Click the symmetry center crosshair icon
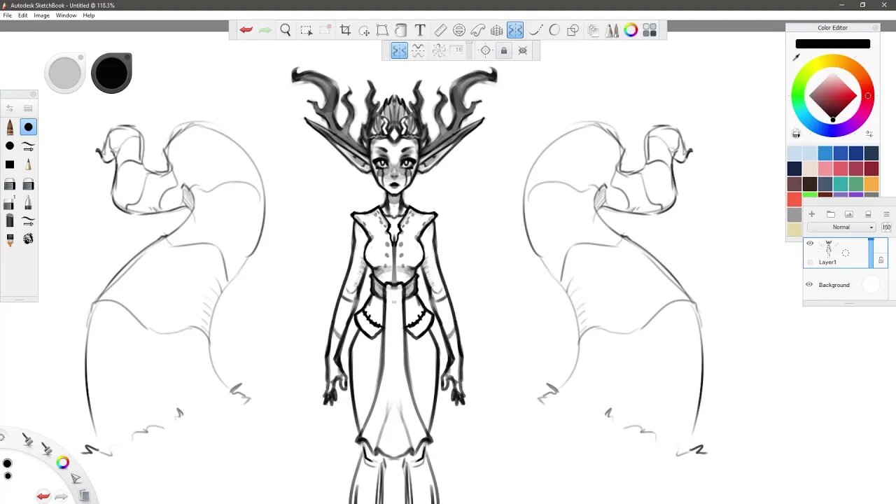Image resolution: width=896 pixels, height=504 pixels. [x=485, y=50]
